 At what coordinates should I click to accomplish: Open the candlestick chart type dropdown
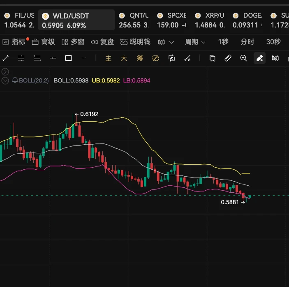point(166,42)
